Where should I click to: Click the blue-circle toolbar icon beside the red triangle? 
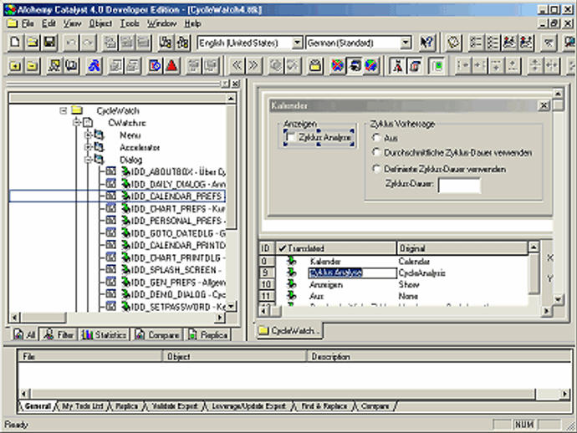(155, 66)
